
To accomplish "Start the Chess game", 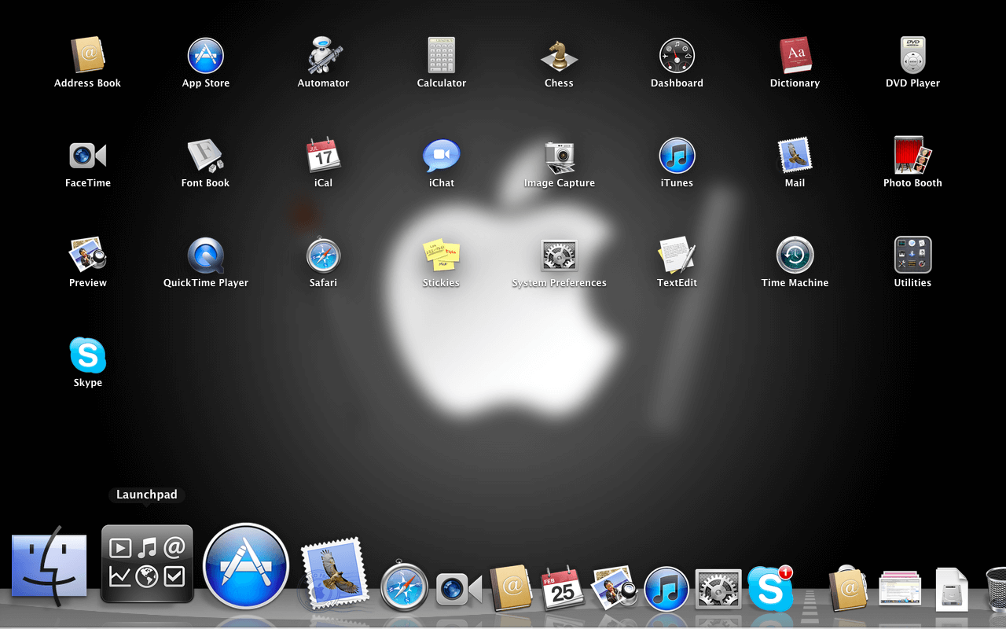I will (x=560, y=56).
